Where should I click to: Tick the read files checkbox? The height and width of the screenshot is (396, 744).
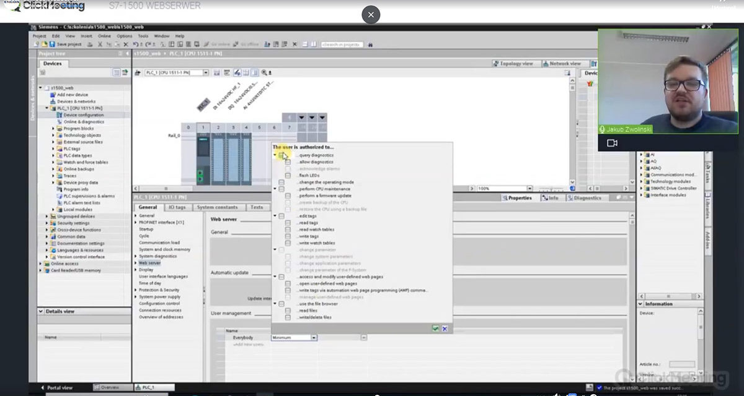288,311
